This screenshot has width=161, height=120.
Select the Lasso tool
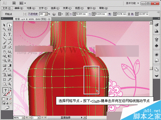[9, 29]
